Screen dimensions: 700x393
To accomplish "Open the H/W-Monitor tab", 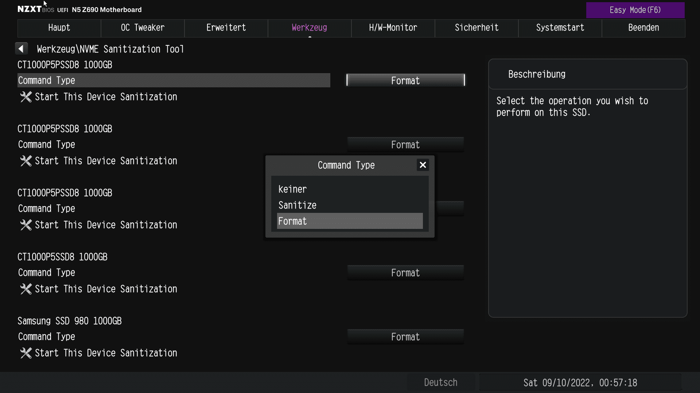I will pos(393,28).
